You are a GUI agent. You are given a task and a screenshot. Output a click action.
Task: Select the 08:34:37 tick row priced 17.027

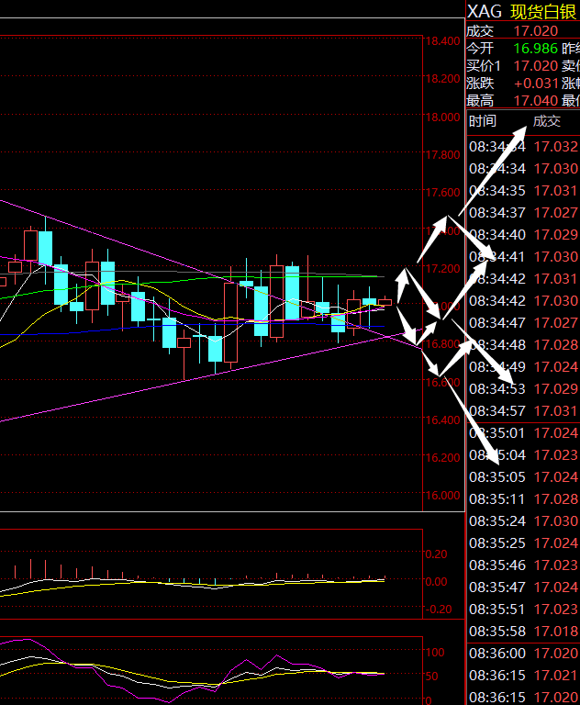523,213
